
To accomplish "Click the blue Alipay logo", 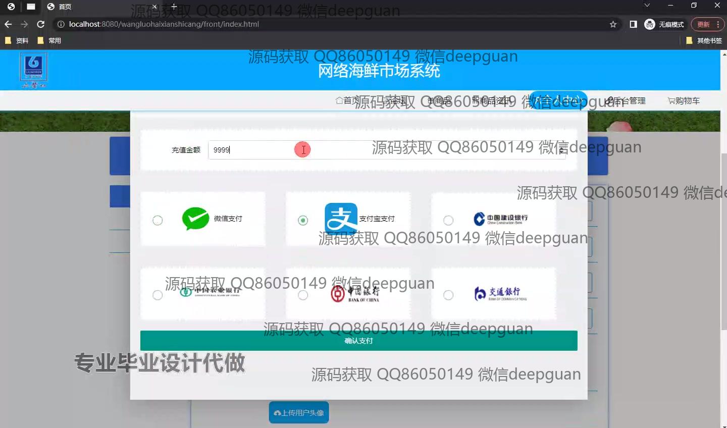I will [341, 219].
